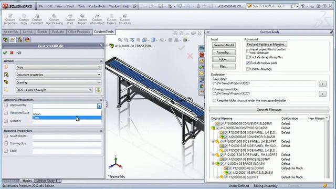336x189 pixels.
Task: Run the Custom Print tool
Action: tap(70, 19)
